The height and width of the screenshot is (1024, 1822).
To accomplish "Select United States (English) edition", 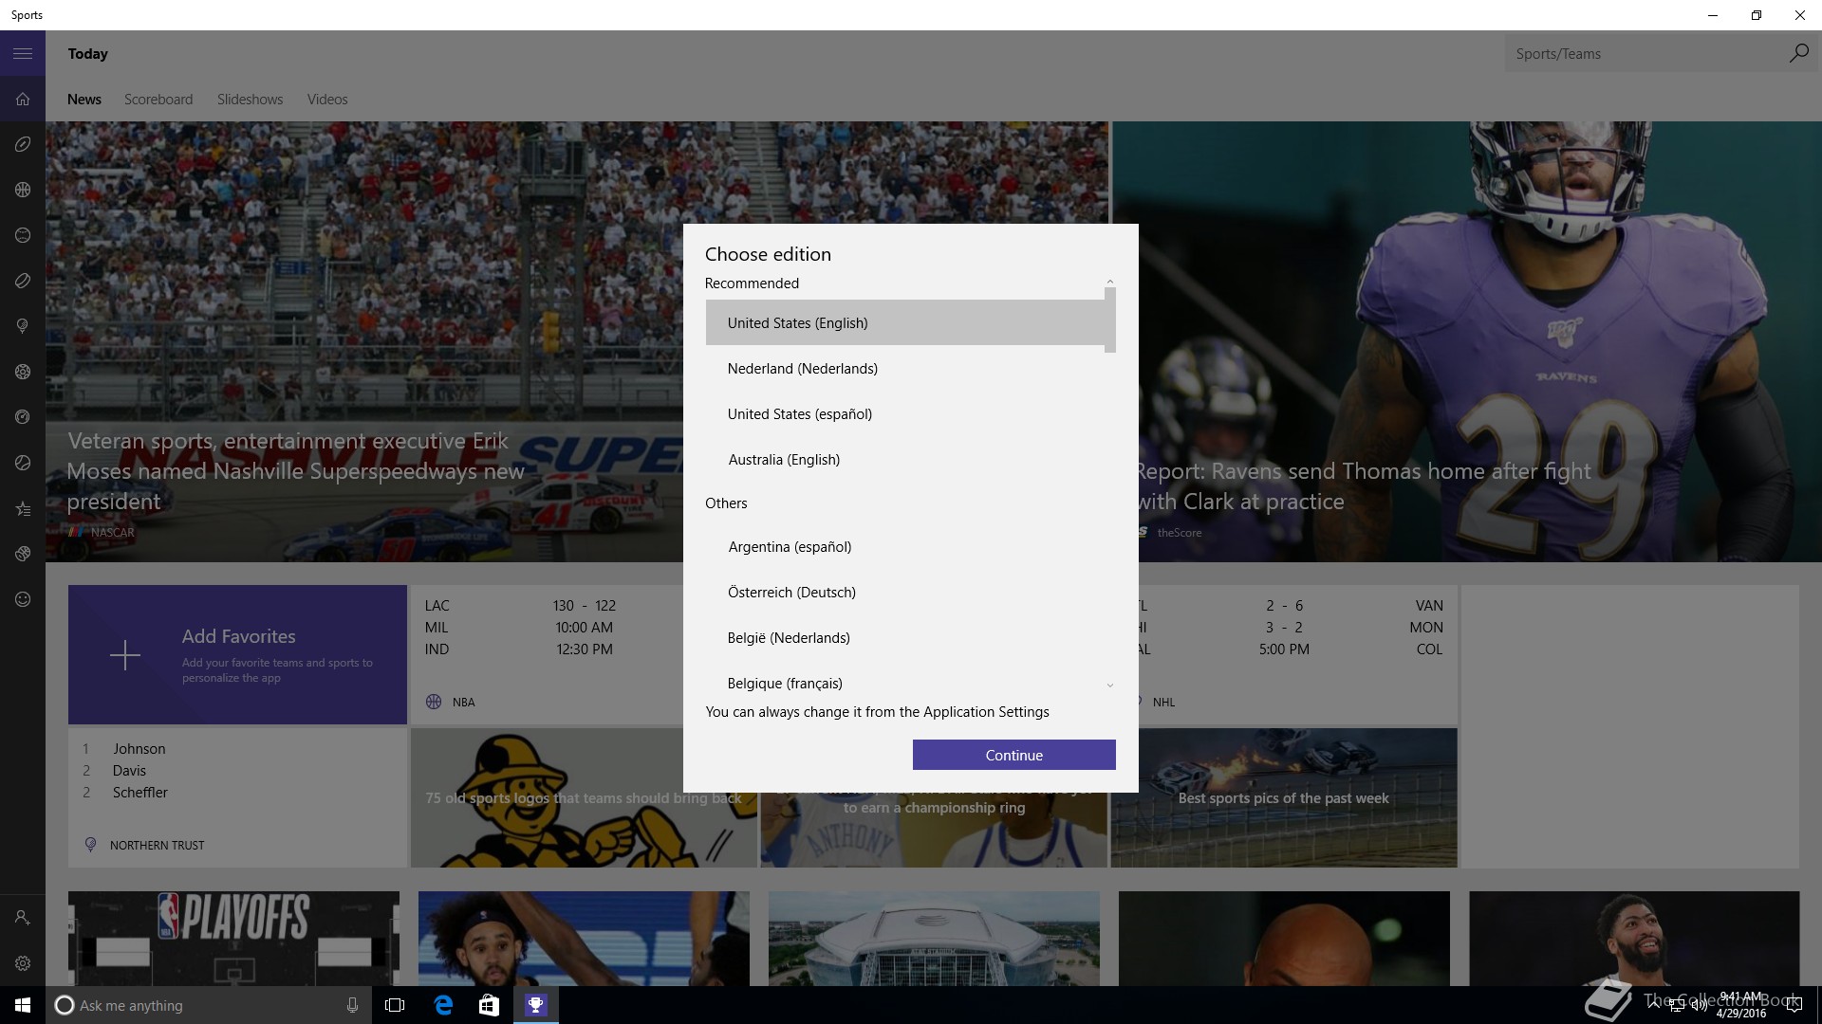I will click(x=905, y=323).
